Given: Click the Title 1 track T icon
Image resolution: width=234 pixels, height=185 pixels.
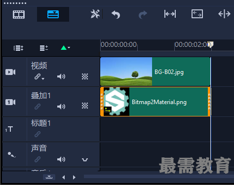Looking at the screenshot, I should click(x=9, y=129).
